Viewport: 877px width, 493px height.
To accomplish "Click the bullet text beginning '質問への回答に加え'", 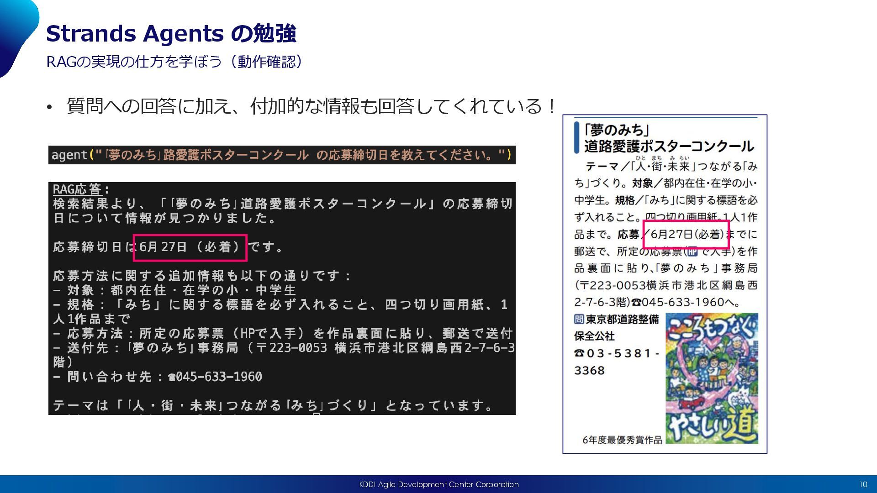I will pos(311,106).
